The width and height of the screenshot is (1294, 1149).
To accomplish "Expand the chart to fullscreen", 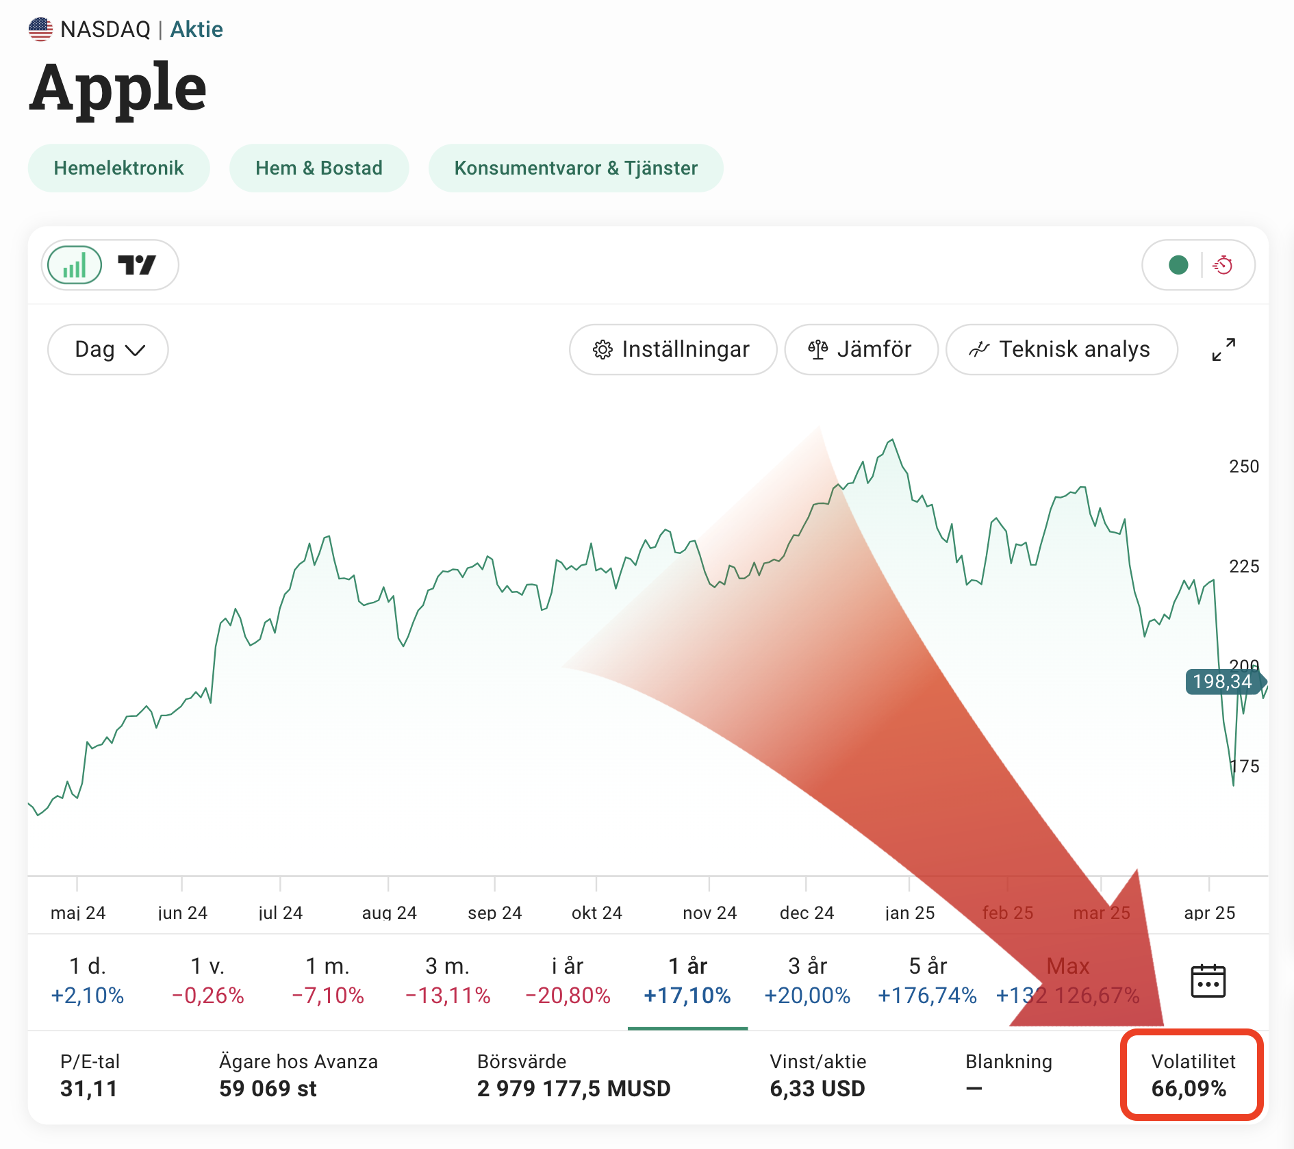I will [x=1223, y=349].
